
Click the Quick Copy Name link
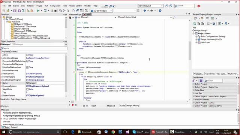[18, 99]
